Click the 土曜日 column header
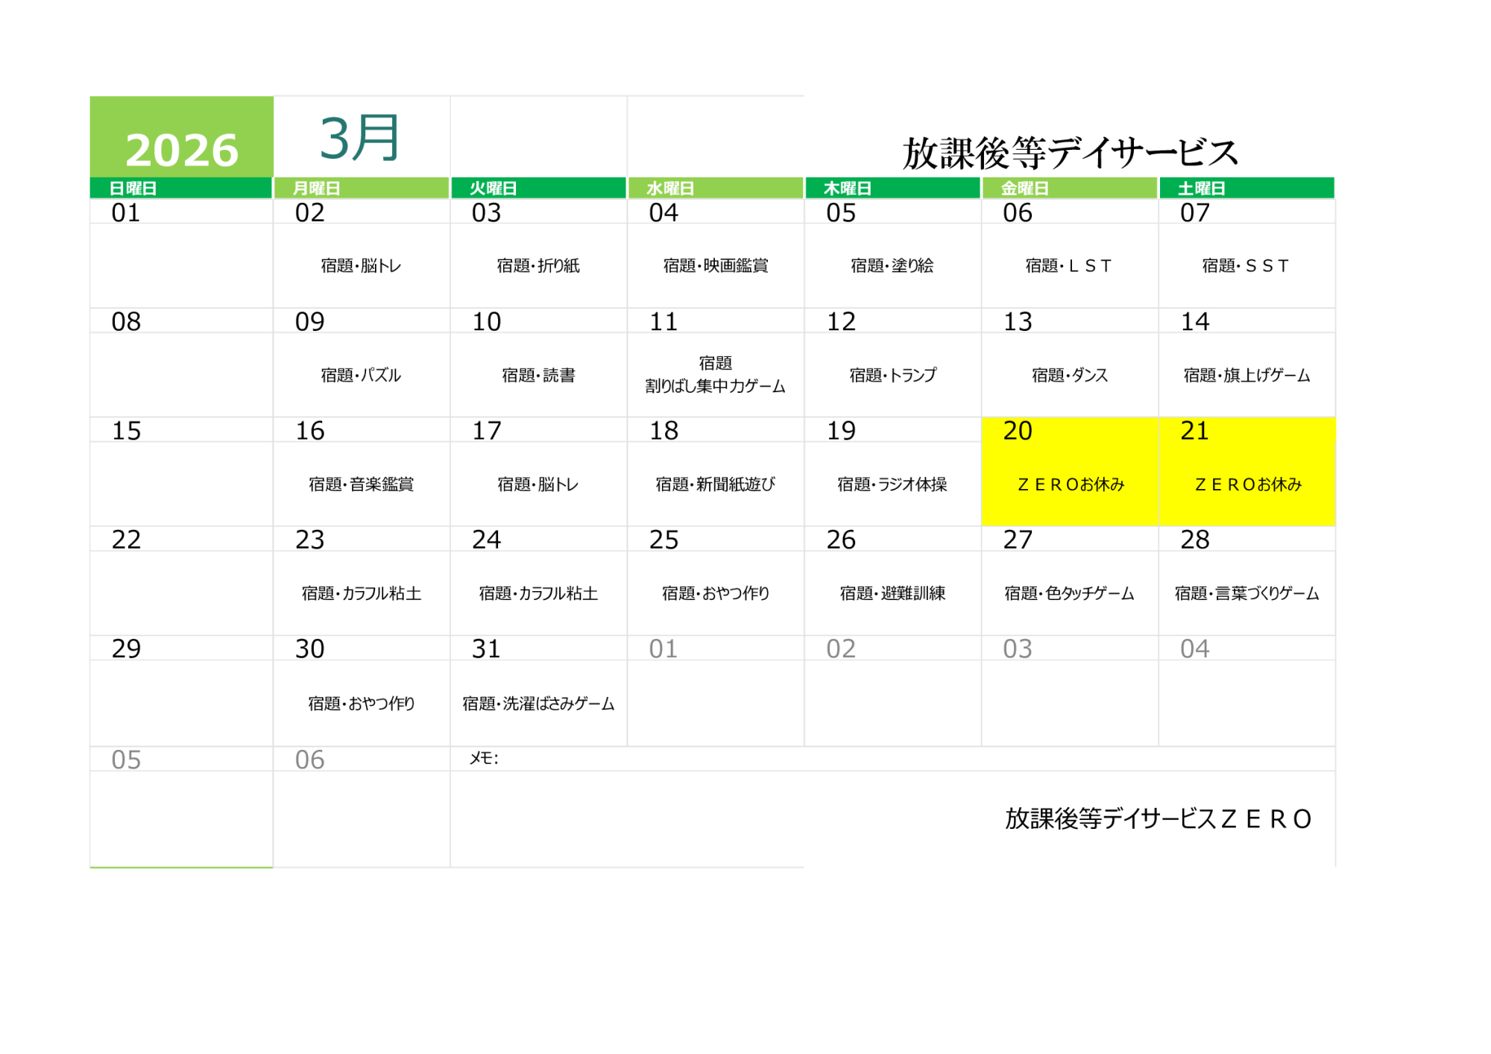 click(x=1201, y=189)
